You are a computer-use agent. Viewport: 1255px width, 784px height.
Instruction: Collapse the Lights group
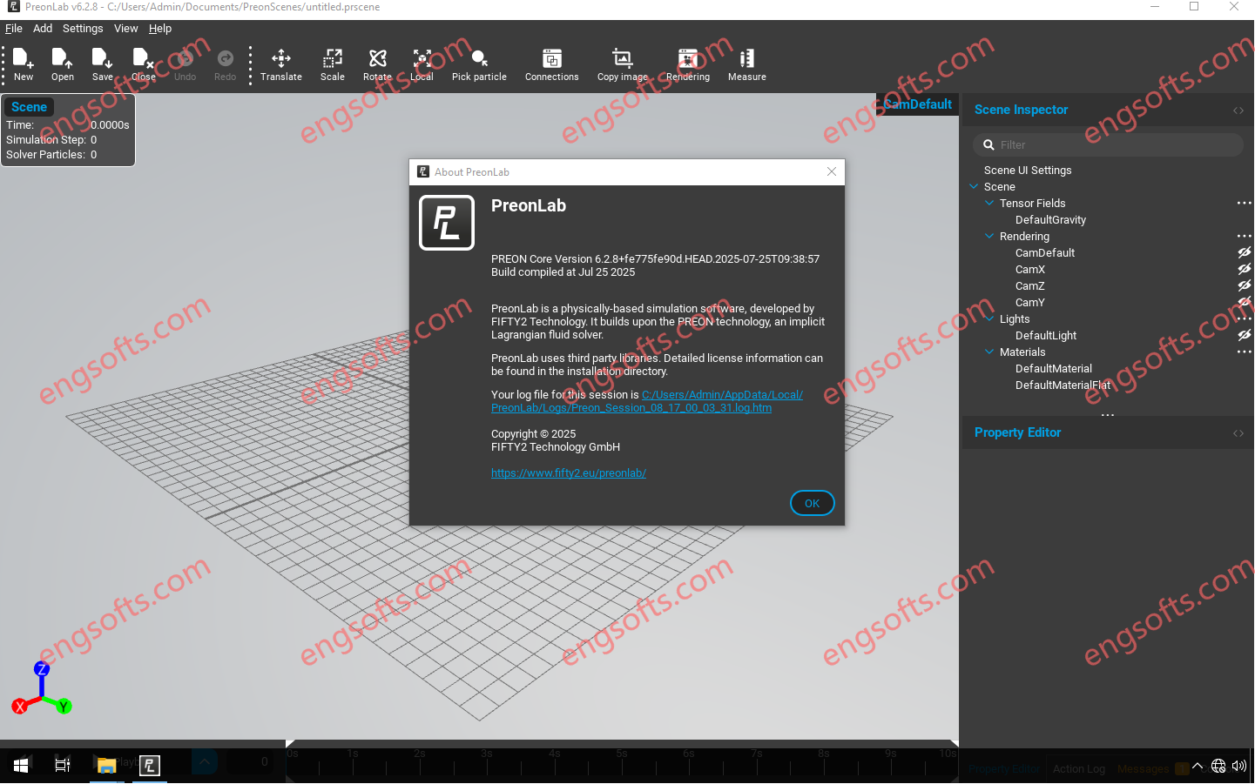(989, 319)
